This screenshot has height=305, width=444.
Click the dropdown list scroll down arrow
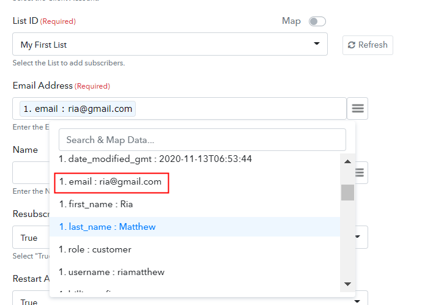click(x=347, y=284)
